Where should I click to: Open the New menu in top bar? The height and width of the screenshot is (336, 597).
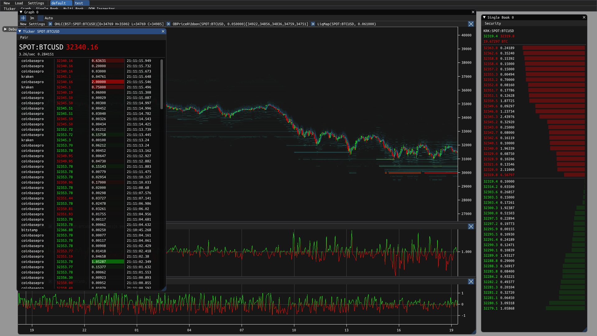(x=7, y=3)
